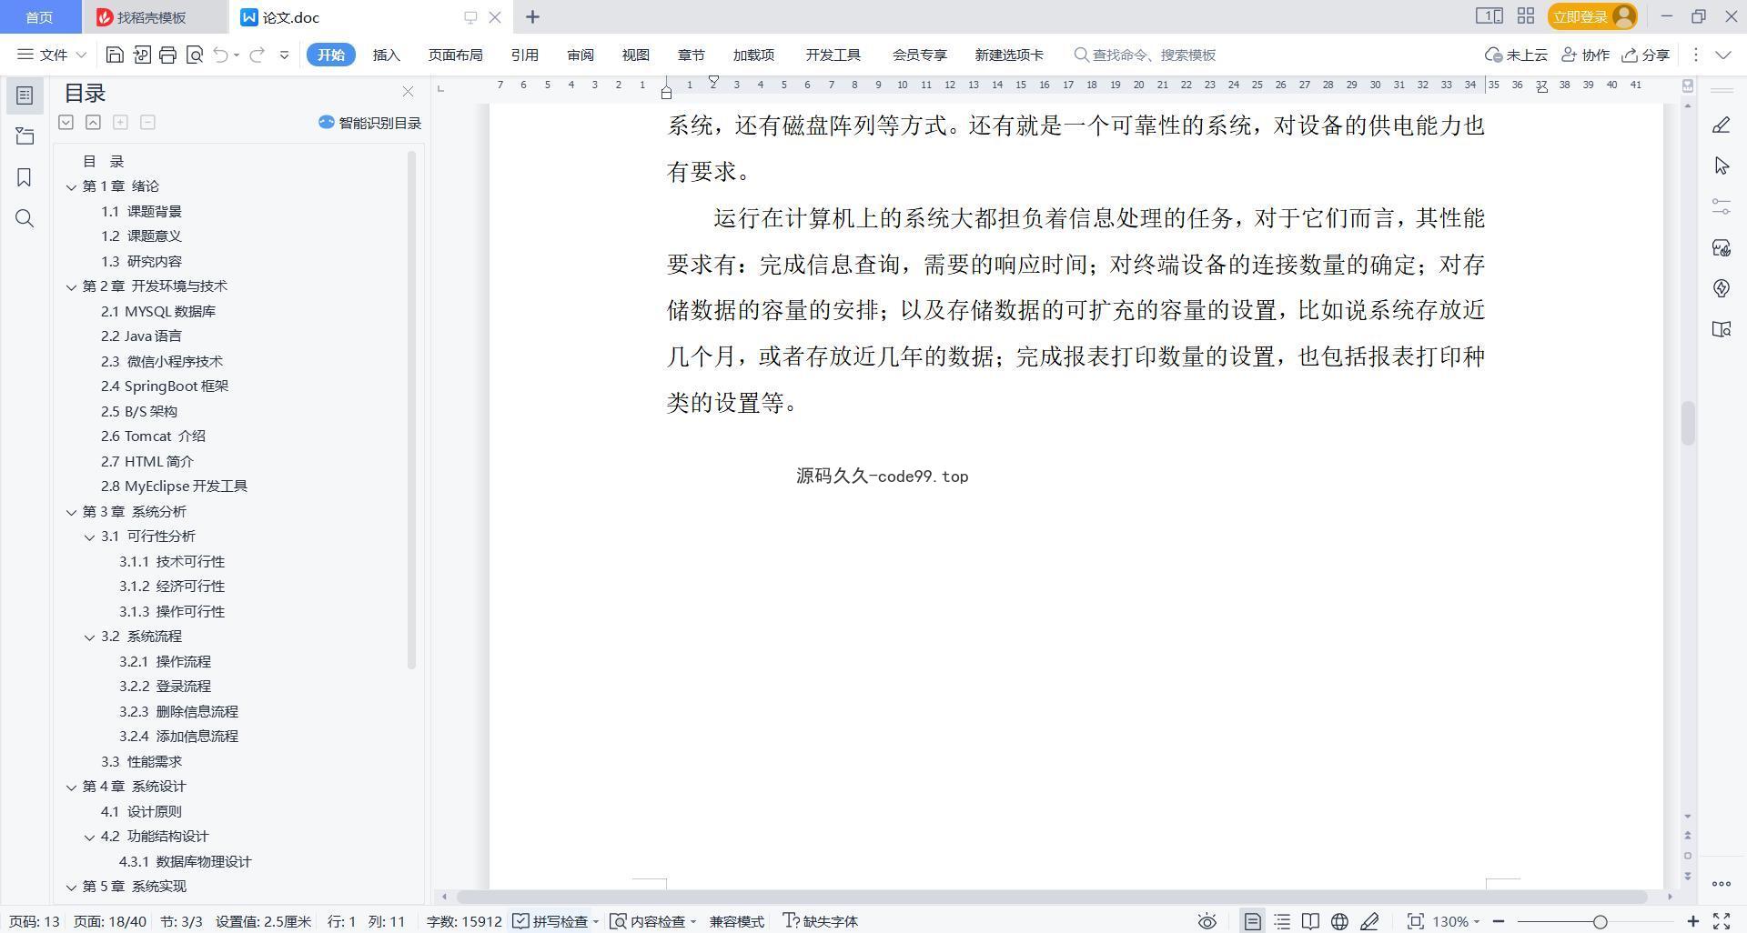
Task: Enter full screen via status bar icon
Action: click(1722, 921)
